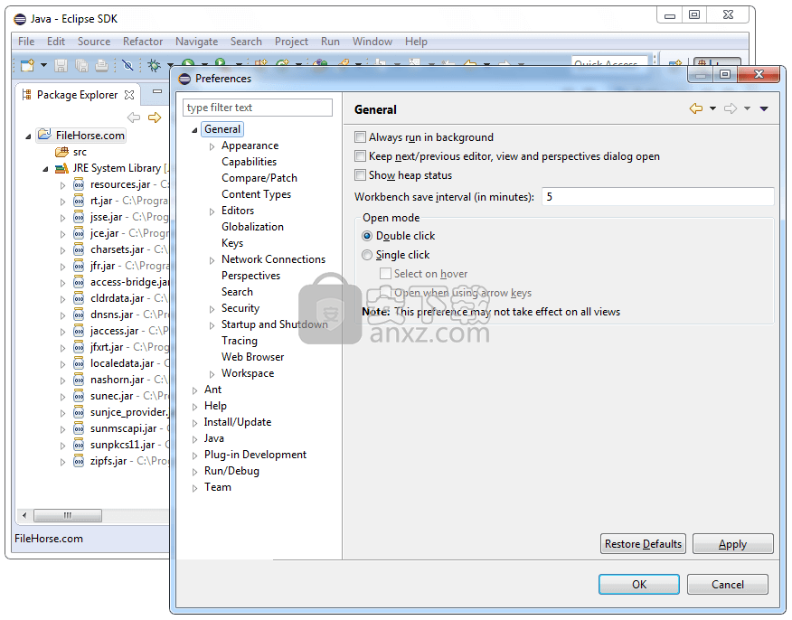Click Package Explorer scrollbar left arrow
This screenshot has height=620, width=792.
pyautogui.click(x=24, y=515)
